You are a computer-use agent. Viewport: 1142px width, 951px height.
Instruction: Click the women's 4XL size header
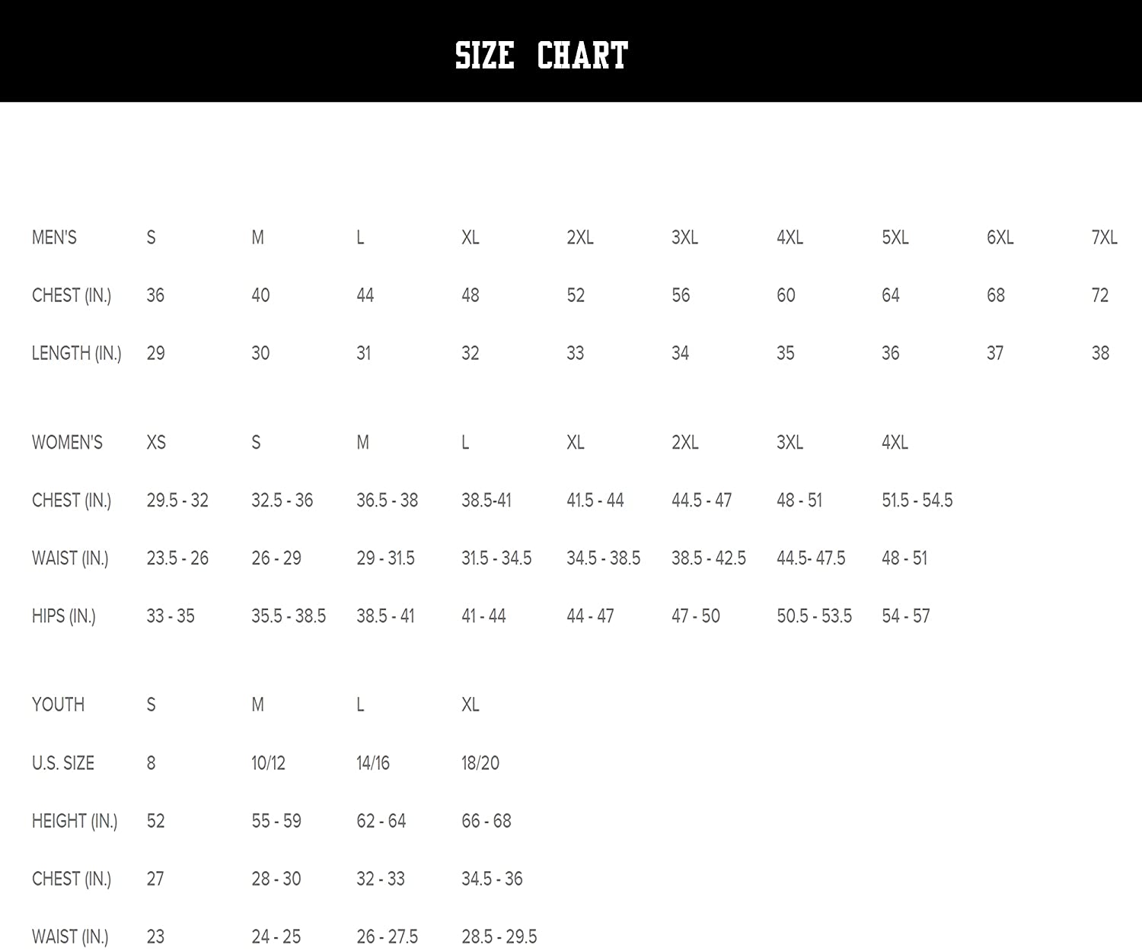pos(895,442)
